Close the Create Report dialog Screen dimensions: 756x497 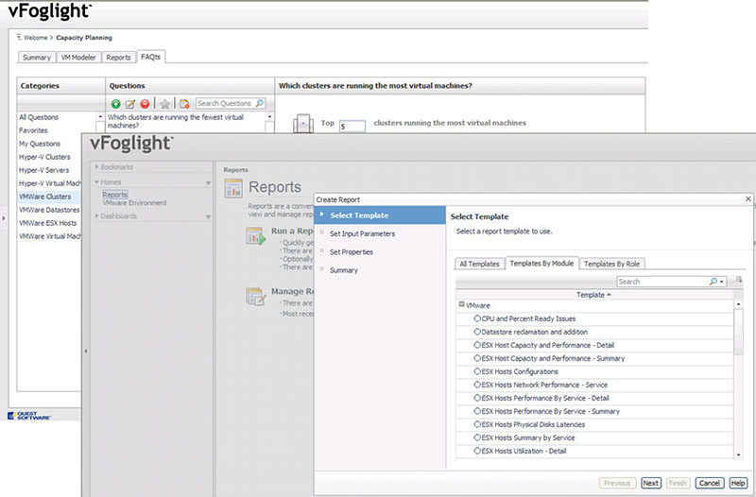coord(748,198)
